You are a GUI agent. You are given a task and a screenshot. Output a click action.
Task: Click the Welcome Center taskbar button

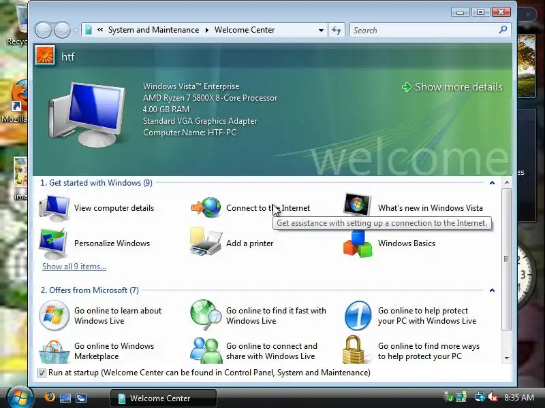coord(163,398)
